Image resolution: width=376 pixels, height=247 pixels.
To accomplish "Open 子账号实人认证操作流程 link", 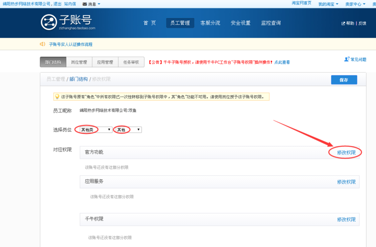I will [x=71, y=44].
